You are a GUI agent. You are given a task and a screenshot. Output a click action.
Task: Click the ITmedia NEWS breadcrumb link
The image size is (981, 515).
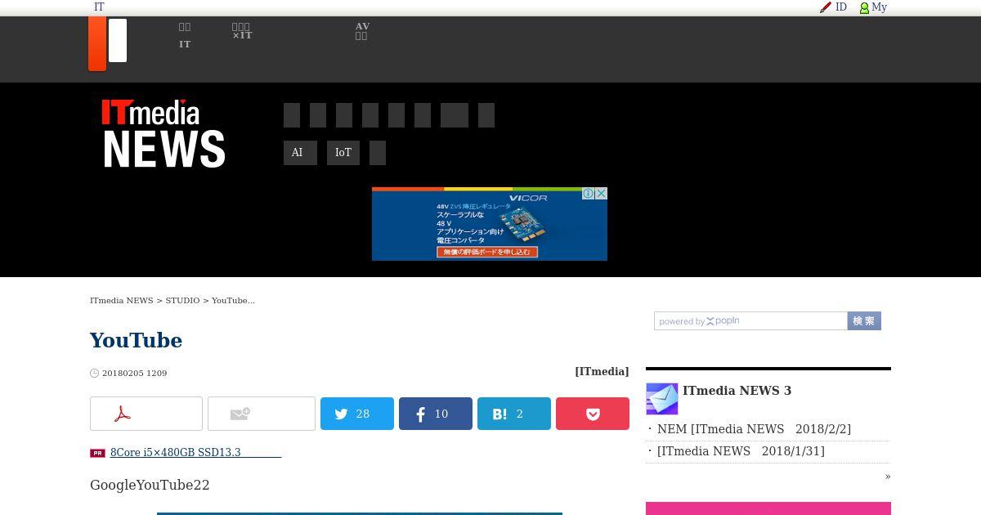(x=122, y=301)
